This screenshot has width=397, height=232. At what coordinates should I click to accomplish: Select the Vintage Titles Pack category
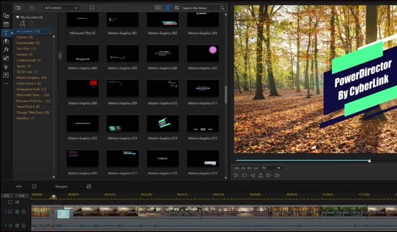[x=32, y=112]
